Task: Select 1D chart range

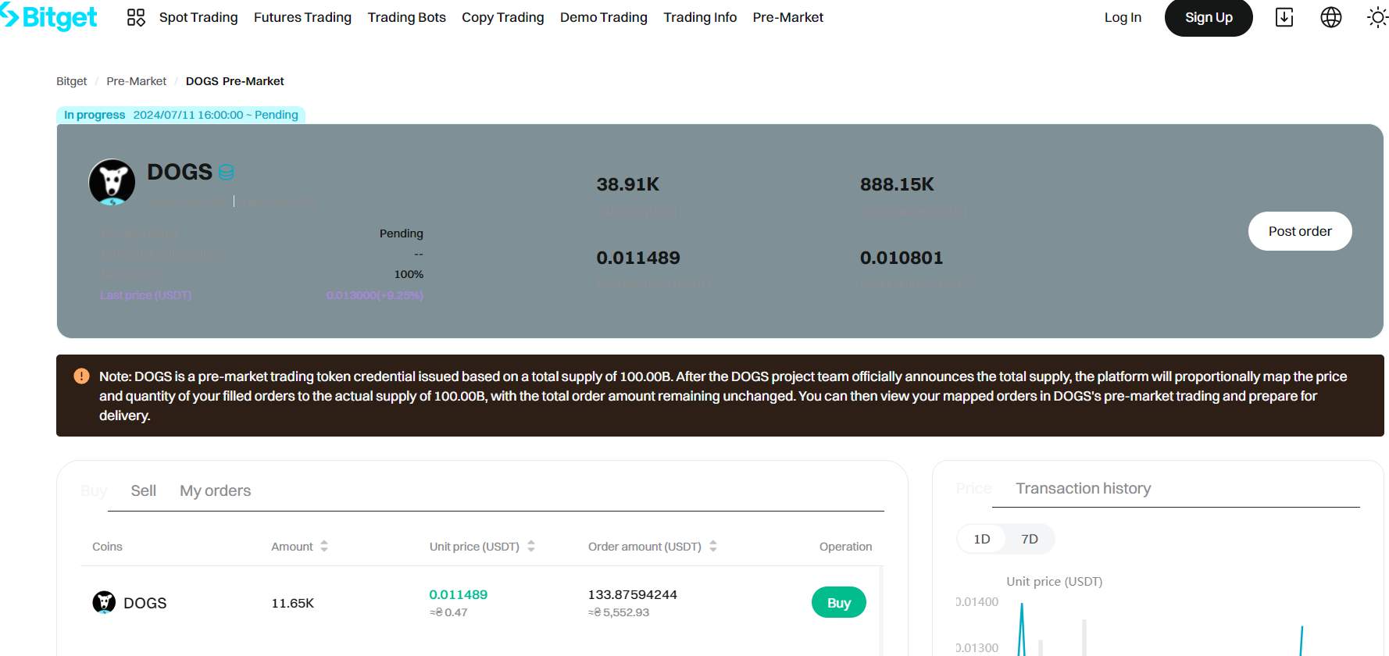Action: coord(982,539)
